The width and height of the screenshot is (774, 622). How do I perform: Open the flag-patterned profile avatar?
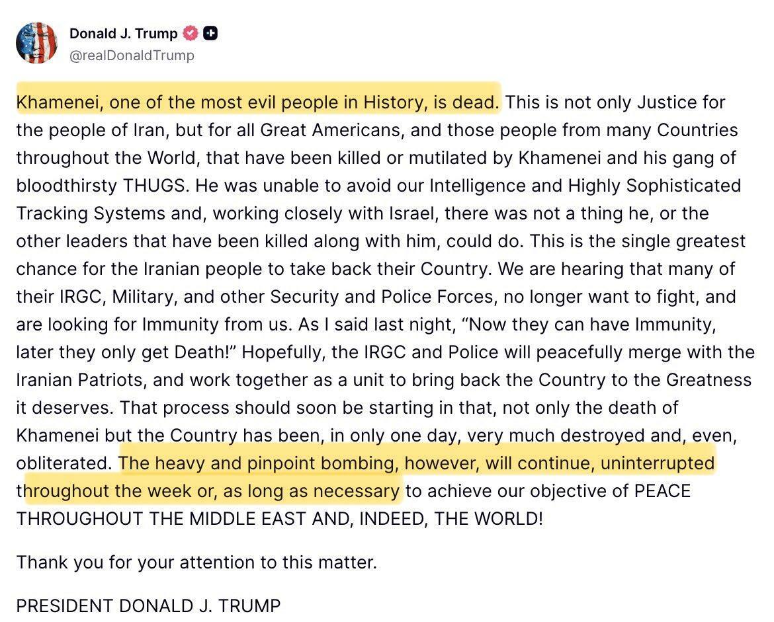pos(36,44)
